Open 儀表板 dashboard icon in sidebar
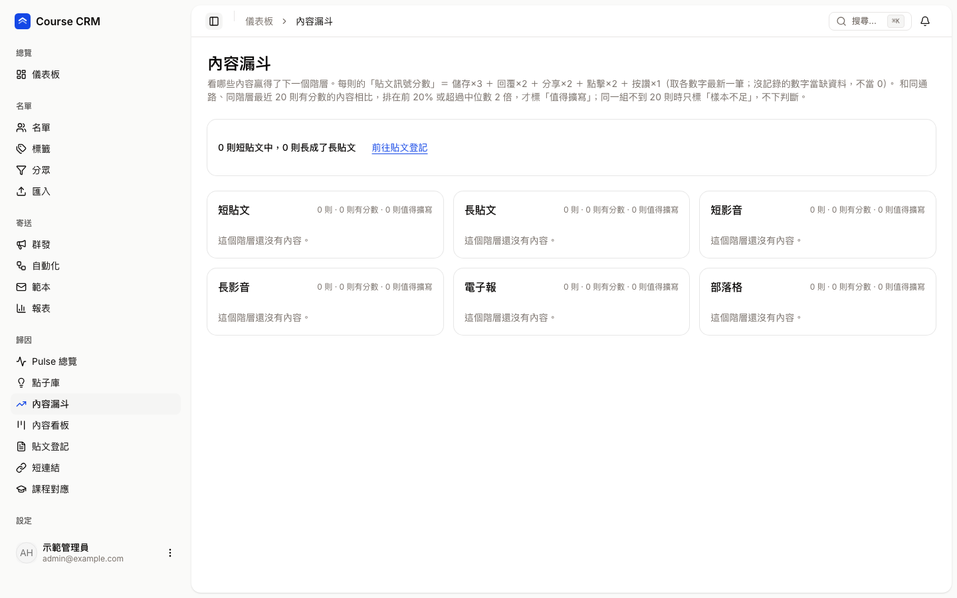The height and width of the screenshot is (598, 957). (21, 74)
